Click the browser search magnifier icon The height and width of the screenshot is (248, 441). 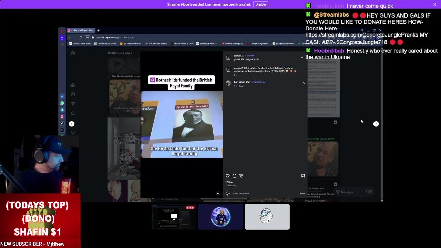[362, 31]
